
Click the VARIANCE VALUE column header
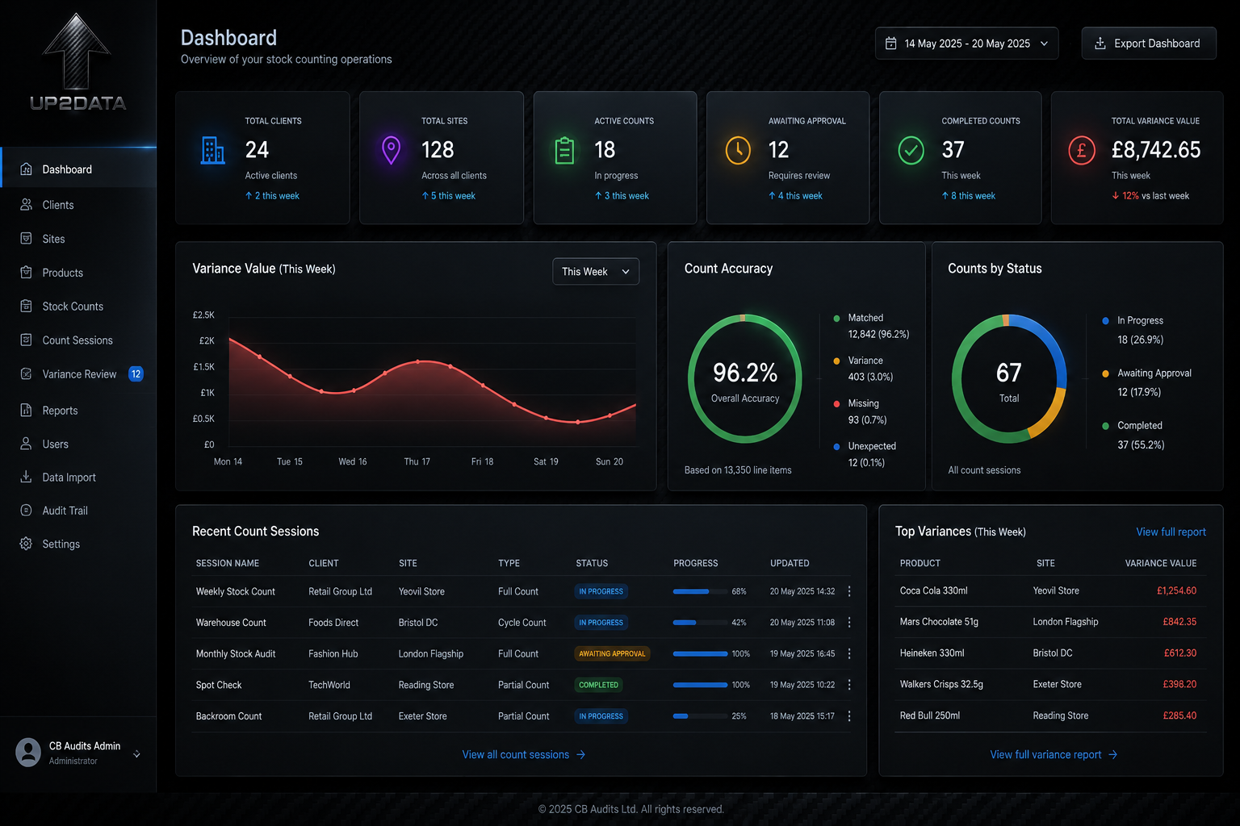tap(1161, 563)
